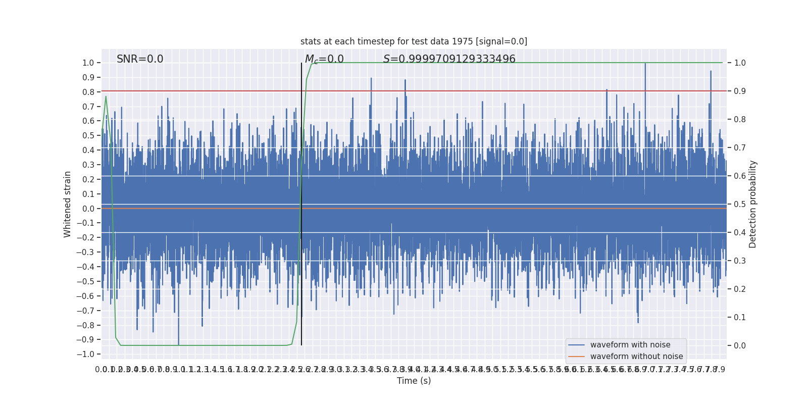Click the 0.0 tick on the right axis
This screenshot has height=404, width=808.
coord(740,346)
